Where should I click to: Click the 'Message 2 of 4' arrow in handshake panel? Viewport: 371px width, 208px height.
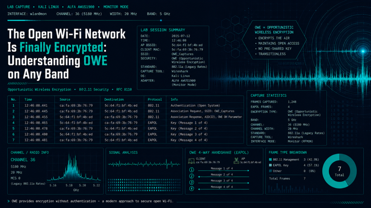click(x=223, y=176)
